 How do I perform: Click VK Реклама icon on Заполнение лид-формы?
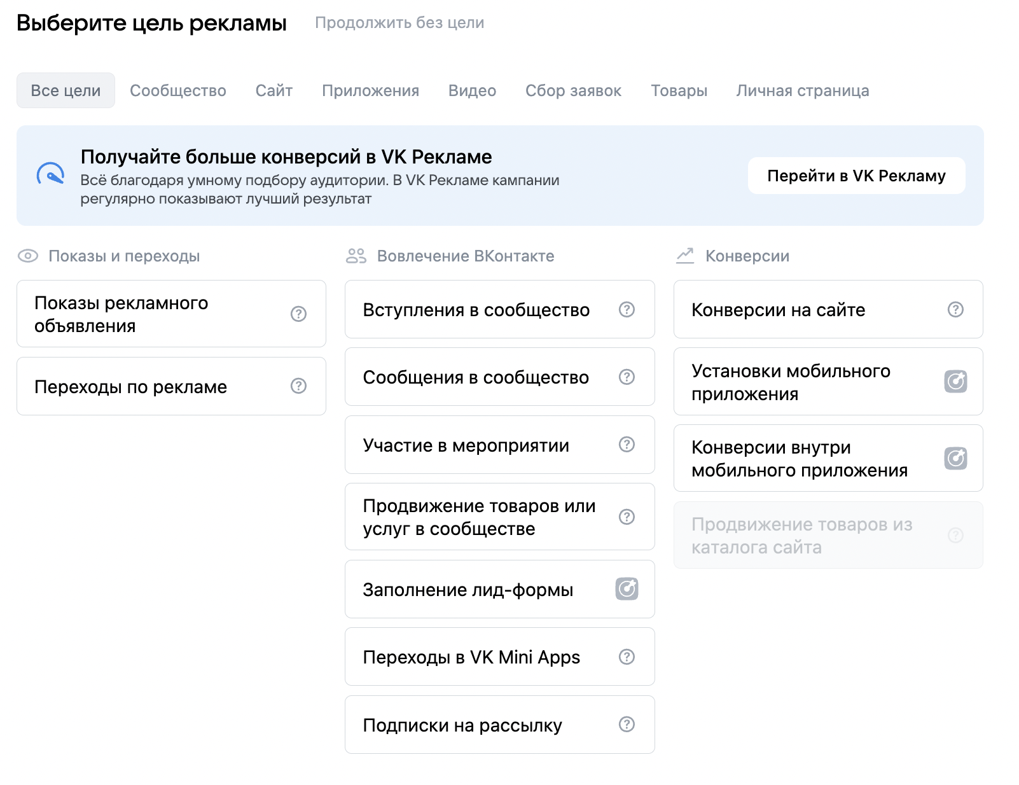627,589
